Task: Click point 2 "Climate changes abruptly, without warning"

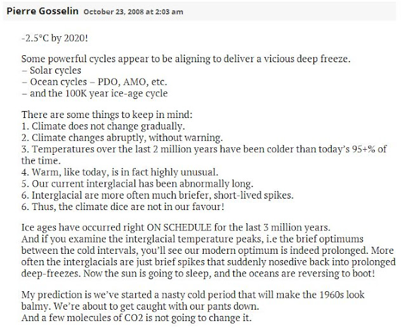Action: 122,138
